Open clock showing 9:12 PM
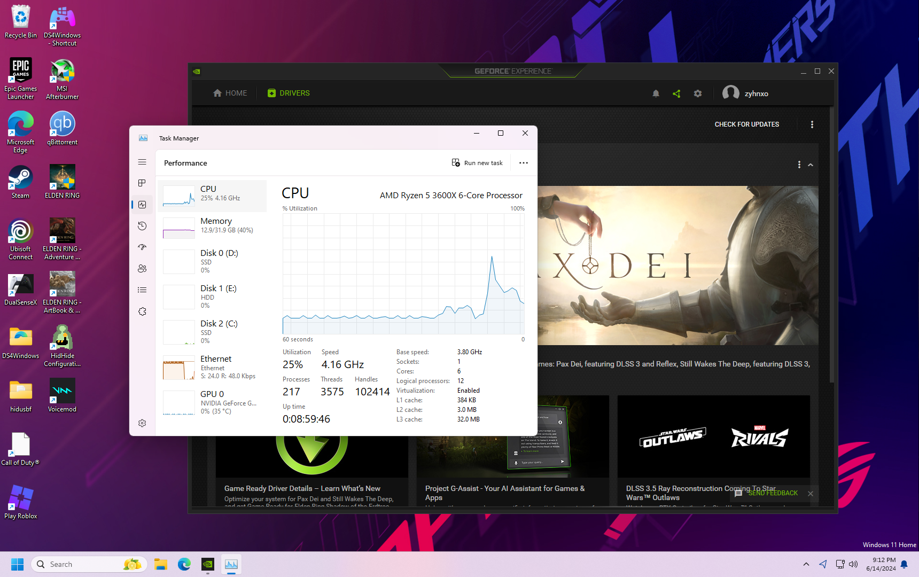This screenshot has width=919, height=577. [x=881, y=564]
